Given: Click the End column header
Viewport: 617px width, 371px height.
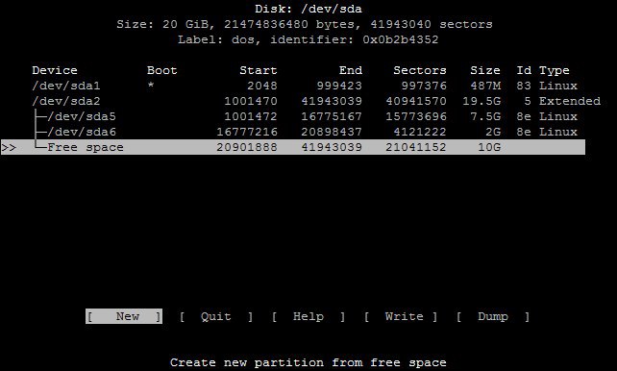Looking at the screenshot, I should (351, 70).
